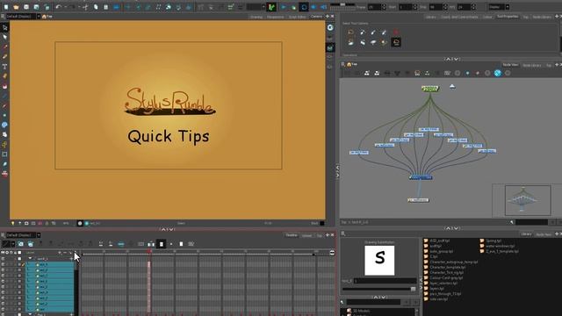Click the highlighted white icon in Timeline toolbar
The width and height of the screenshot is (562, 316).
pos(162,244)
